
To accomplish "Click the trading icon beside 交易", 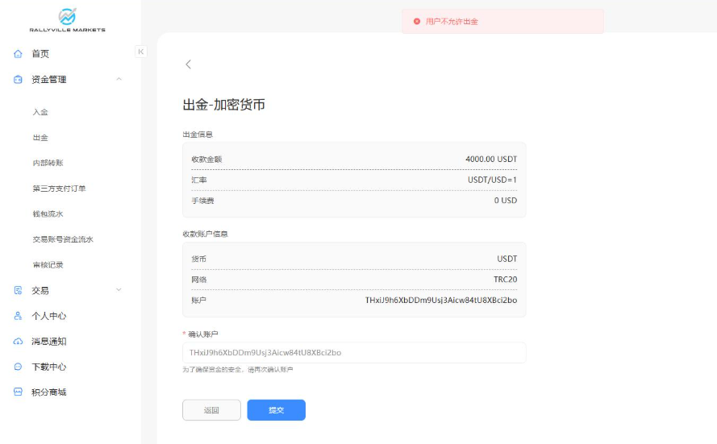I will (x=18, y=290).
